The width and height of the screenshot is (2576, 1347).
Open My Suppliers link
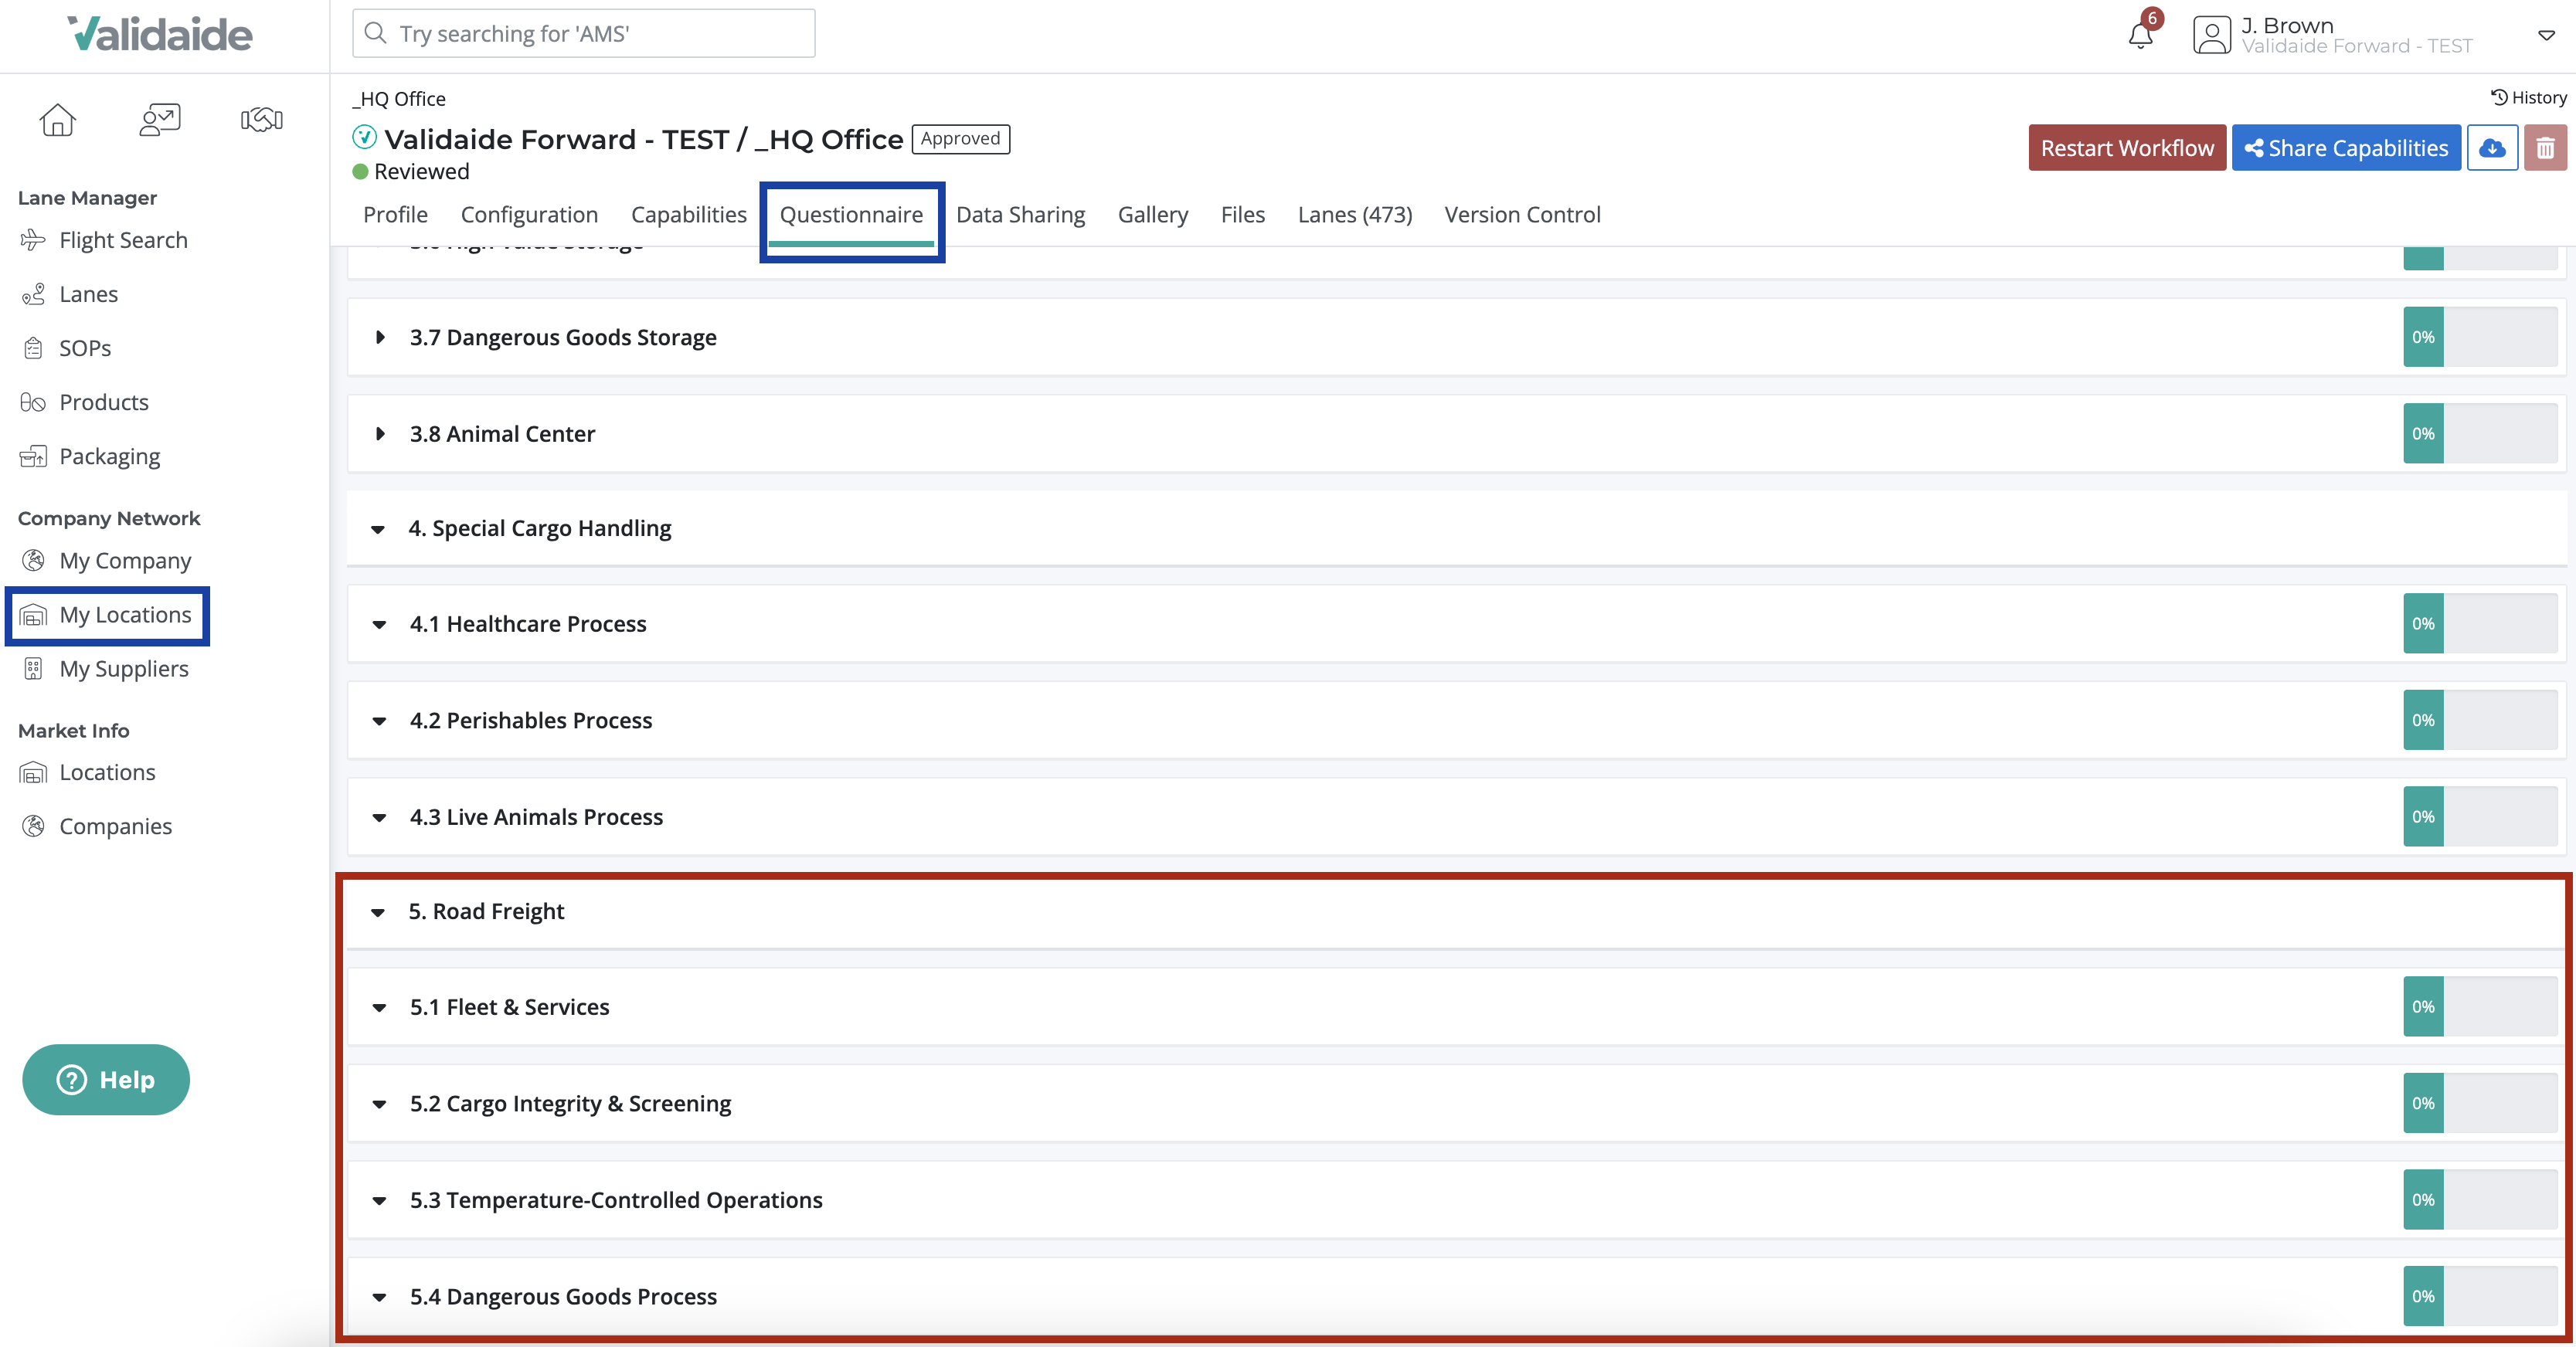pyautogui.click(x=124, y=669)
